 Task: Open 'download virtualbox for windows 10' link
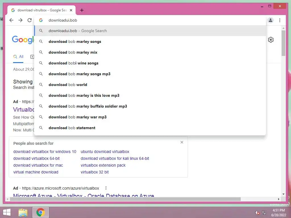pyautogui.click(x=45, y=152)
